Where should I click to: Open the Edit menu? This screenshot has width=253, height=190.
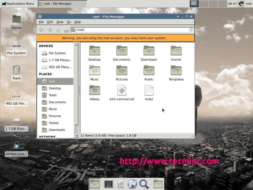(50, 22)
